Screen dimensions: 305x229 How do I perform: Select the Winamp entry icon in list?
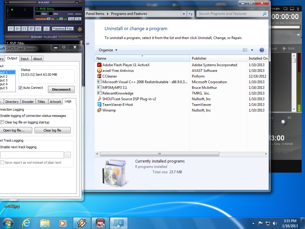click(x=99, y=110)
